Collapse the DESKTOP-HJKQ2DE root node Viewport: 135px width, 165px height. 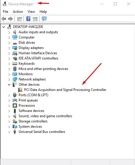click(4, 27)
